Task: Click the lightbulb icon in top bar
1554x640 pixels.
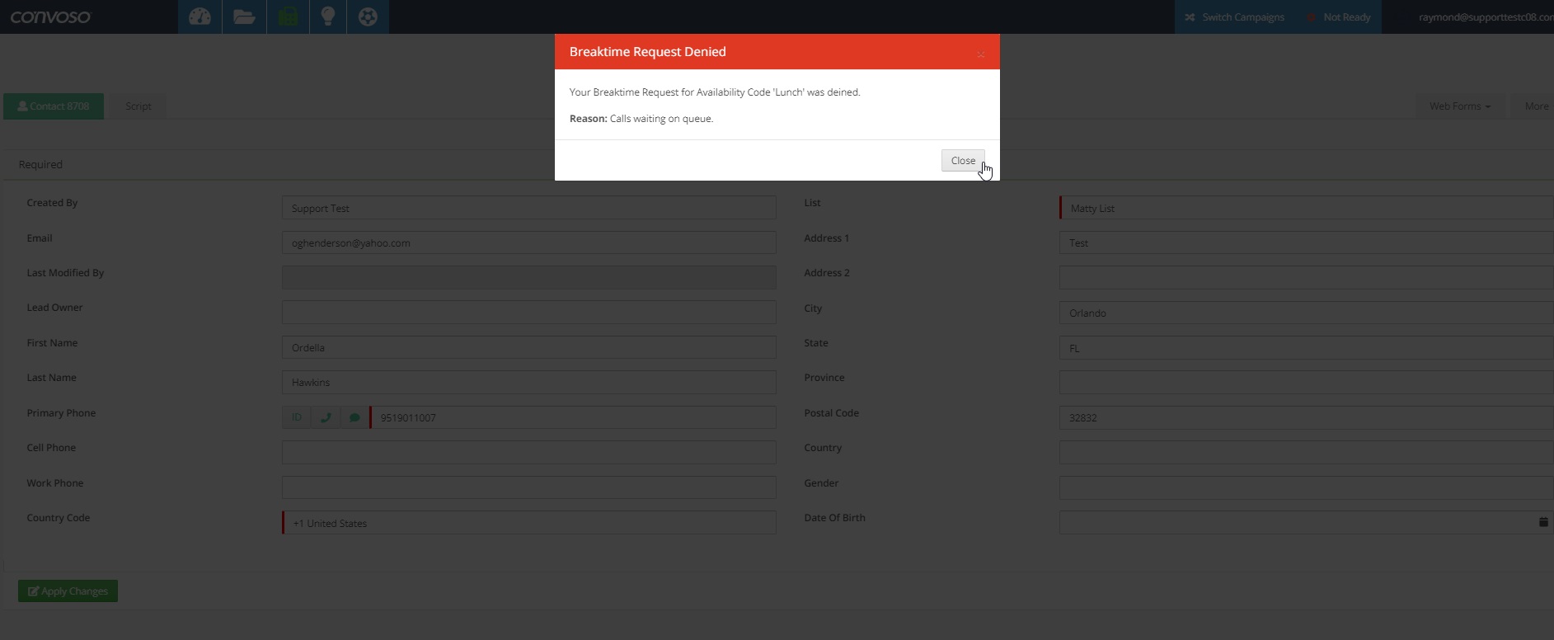Action: pos(328,16)
